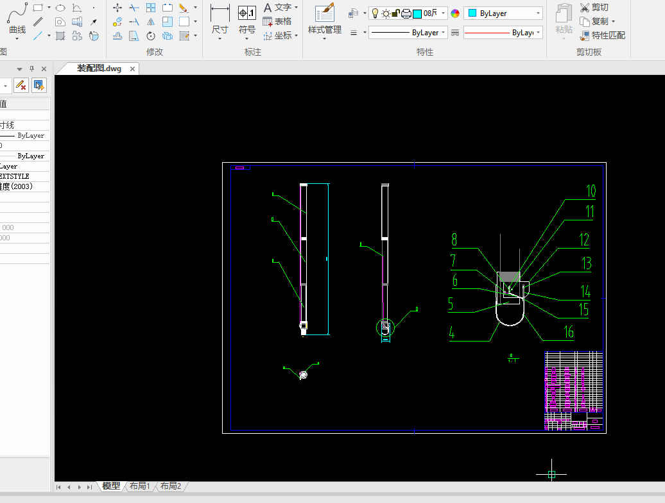Toggle the layer lock padlock icon
This screenshot has width=665, height=503.
395,13
